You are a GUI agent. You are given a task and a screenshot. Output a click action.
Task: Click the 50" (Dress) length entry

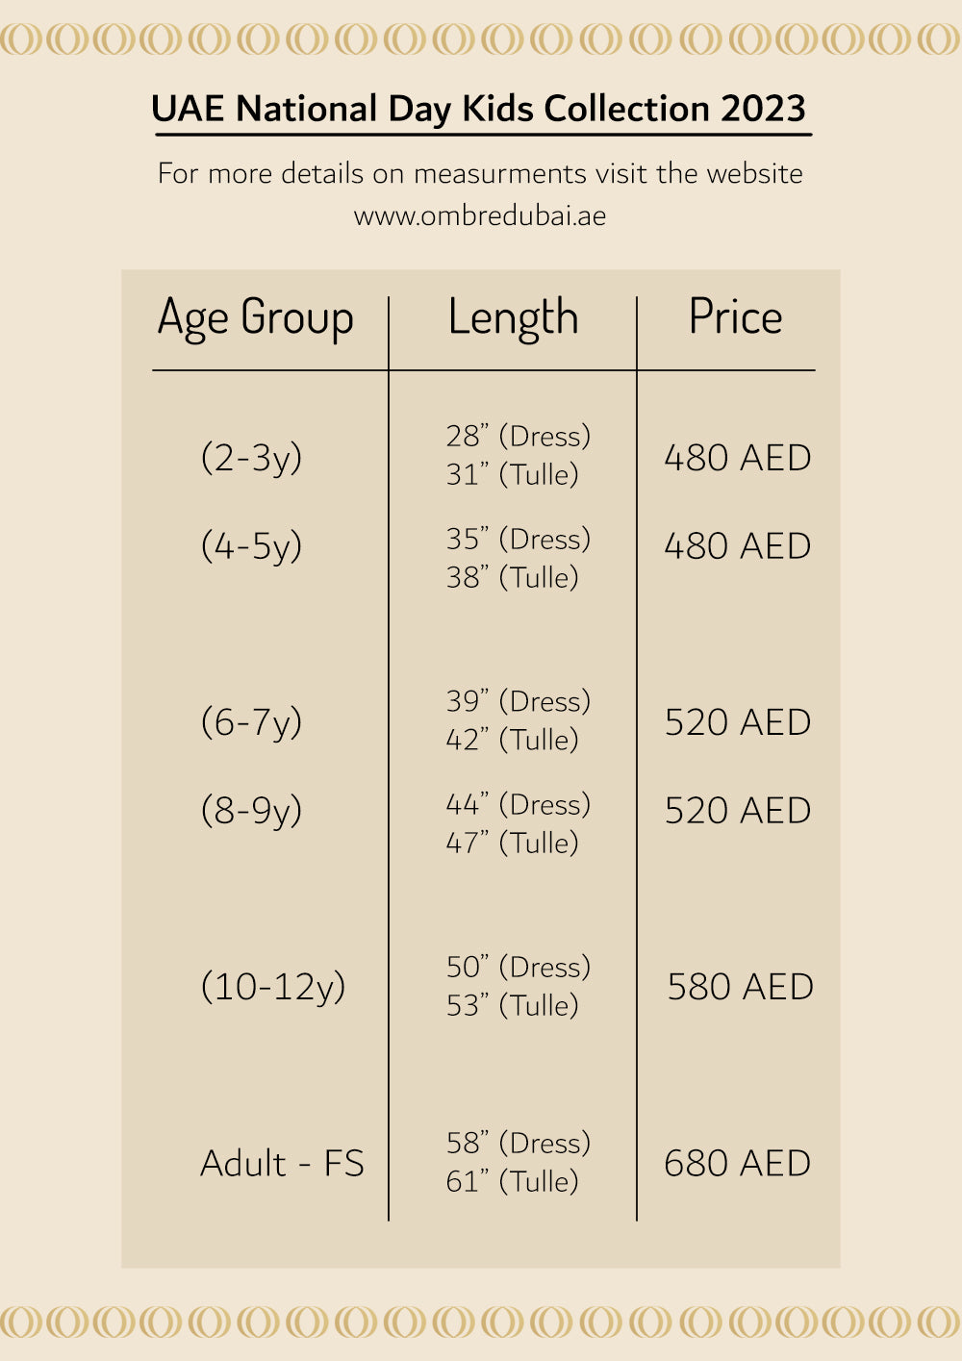coord(518,967)
